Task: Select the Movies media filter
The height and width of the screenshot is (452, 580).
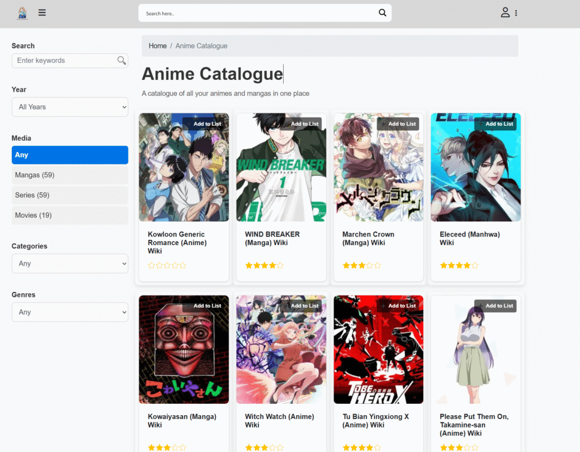Action: point(70,216)
